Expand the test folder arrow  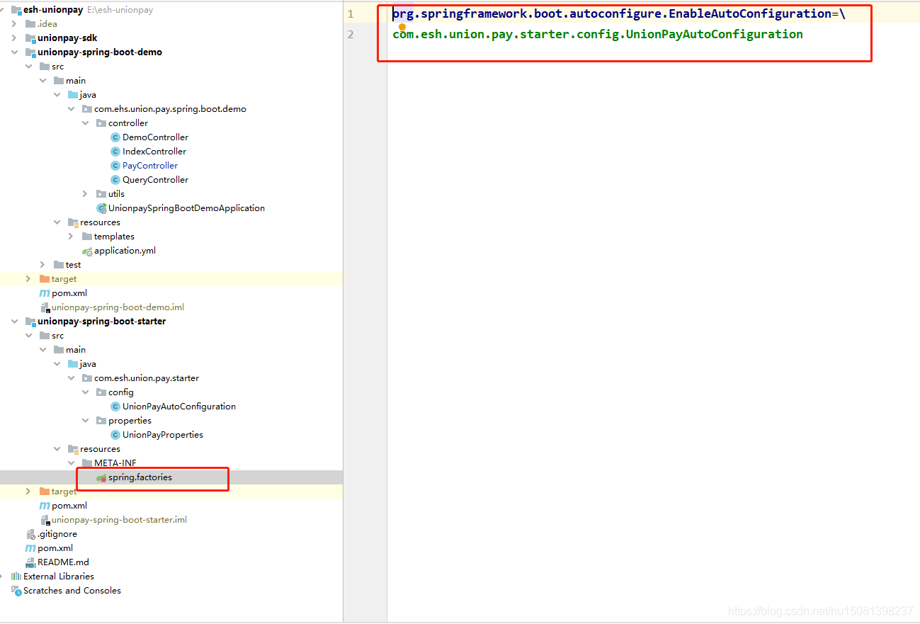point(42,265)
